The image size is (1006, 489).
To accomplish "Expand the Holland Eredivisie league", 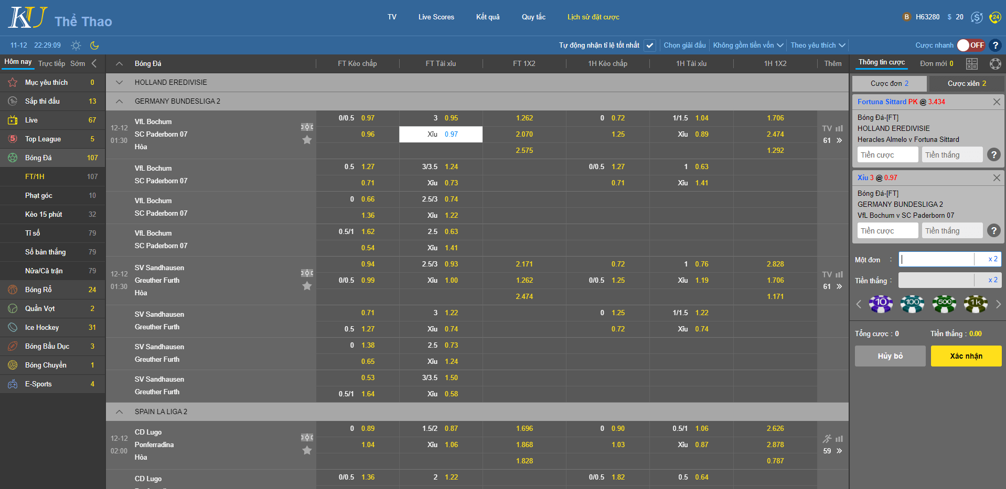I will (x=119, y=83).
